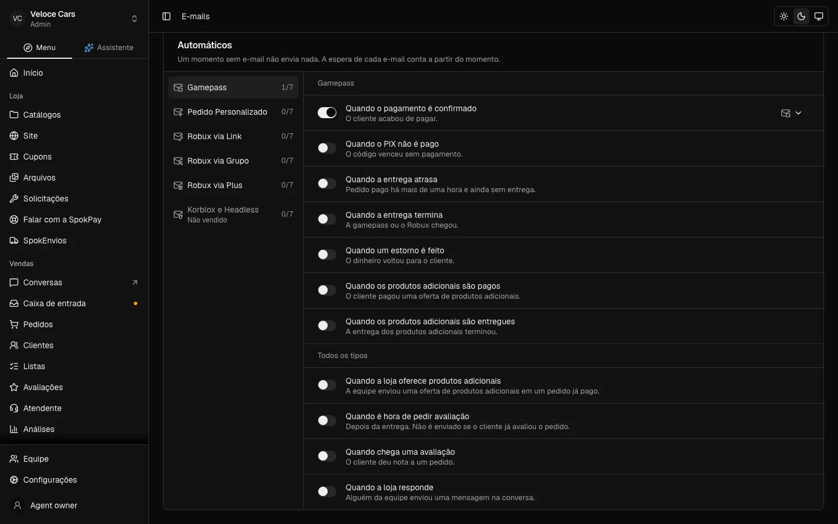
Task: Open Site globe item
Action: click(74, 136)
